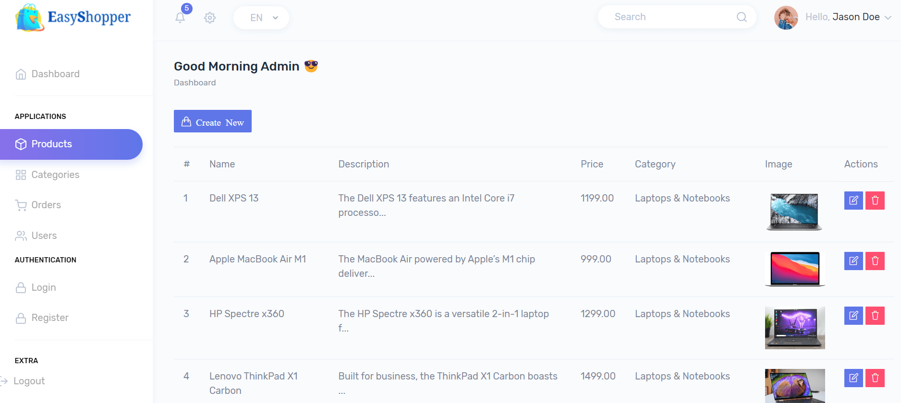Click the Jason Doe avatar picture
Image resolution: width=901 pixels, height=403 pixels.
coord(786,18)
